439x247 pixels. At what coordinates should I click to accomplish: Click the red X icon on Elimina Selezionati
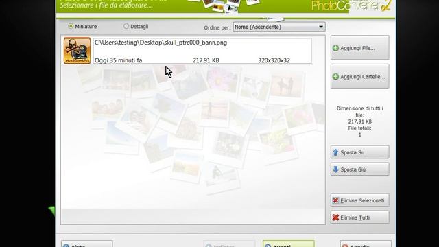point(335,200)
